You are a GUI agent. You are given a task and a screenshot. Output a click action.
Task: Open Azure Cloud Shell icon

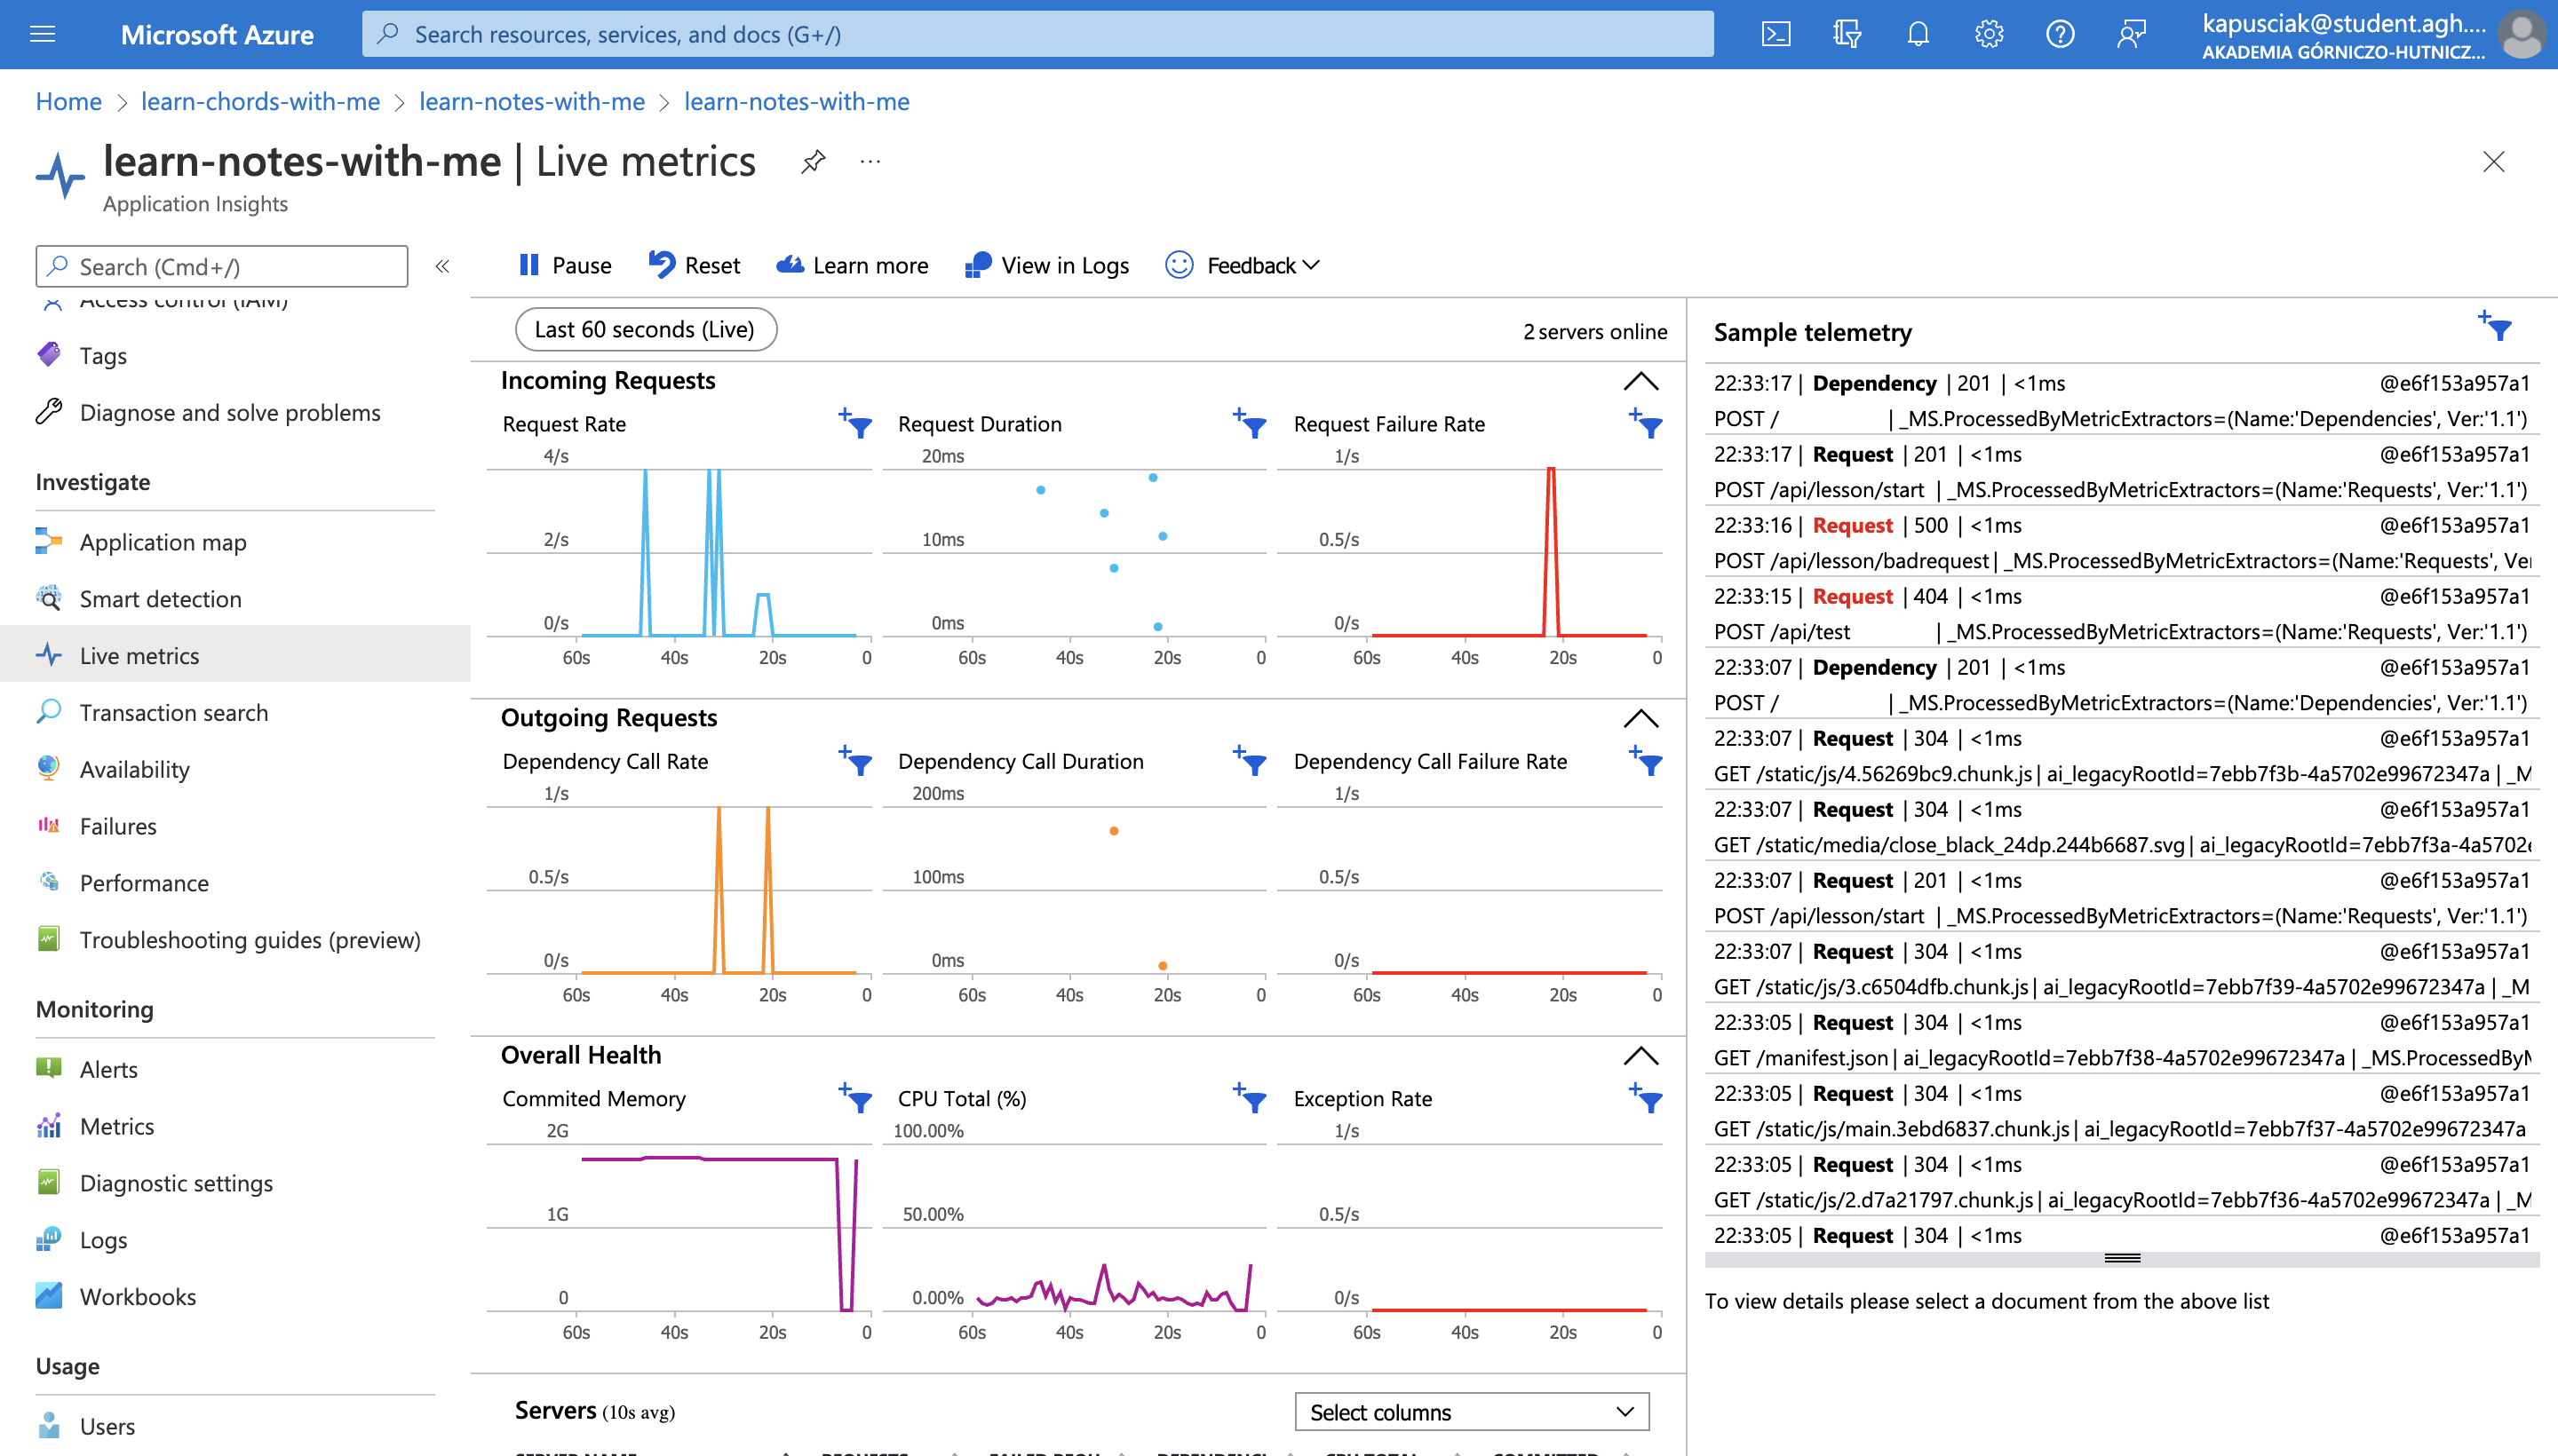point(1776,35)
